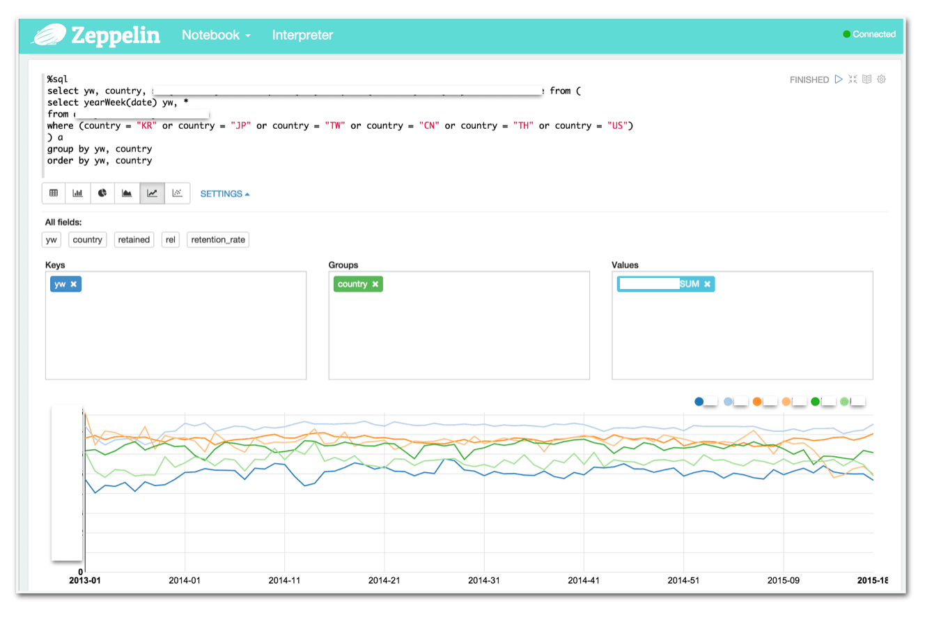Select the table view icon
Viewport: 925px width, 624px height.
[54, 193]
